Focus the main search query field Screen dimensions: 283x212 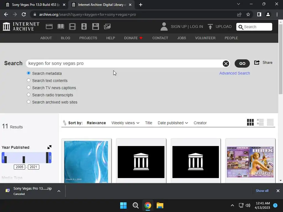point(125,63)
